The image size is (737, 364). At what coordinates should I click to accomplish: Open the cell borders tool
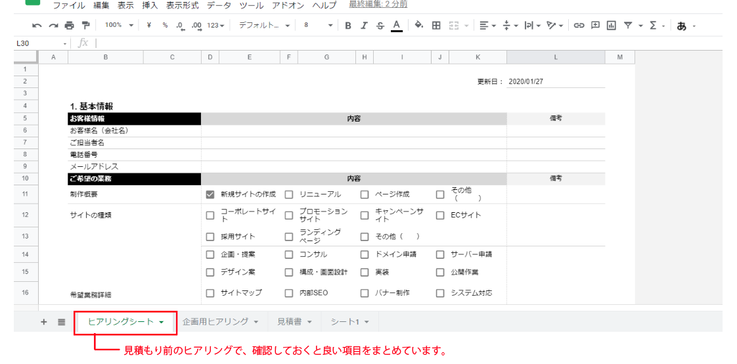(x=436, y=26)
